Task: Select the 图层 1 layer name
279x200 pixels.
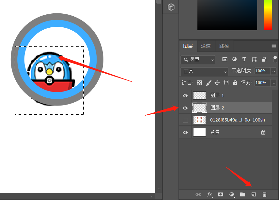Action: click(x=217, y=95)
